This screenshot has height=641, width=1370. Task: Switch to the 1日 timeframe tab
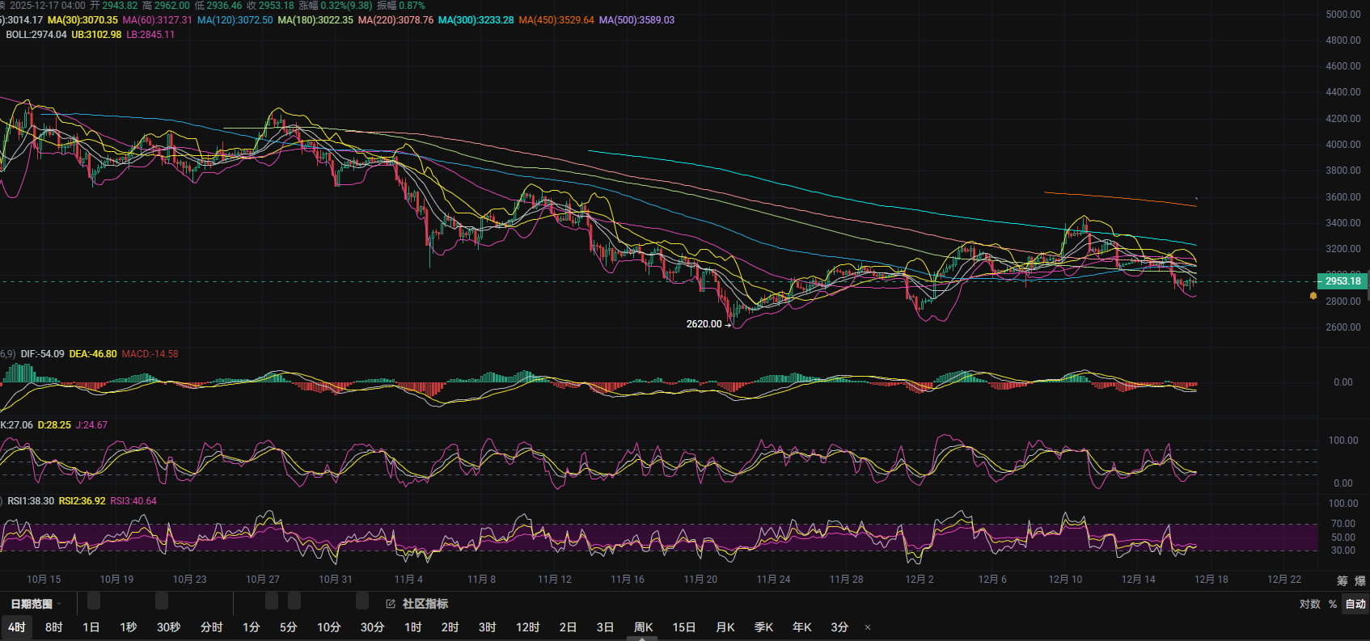click(91, 627)
